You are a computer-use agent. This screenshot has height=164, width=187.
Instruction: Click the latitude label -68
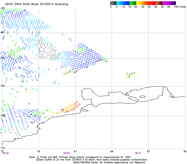[3, 115]
